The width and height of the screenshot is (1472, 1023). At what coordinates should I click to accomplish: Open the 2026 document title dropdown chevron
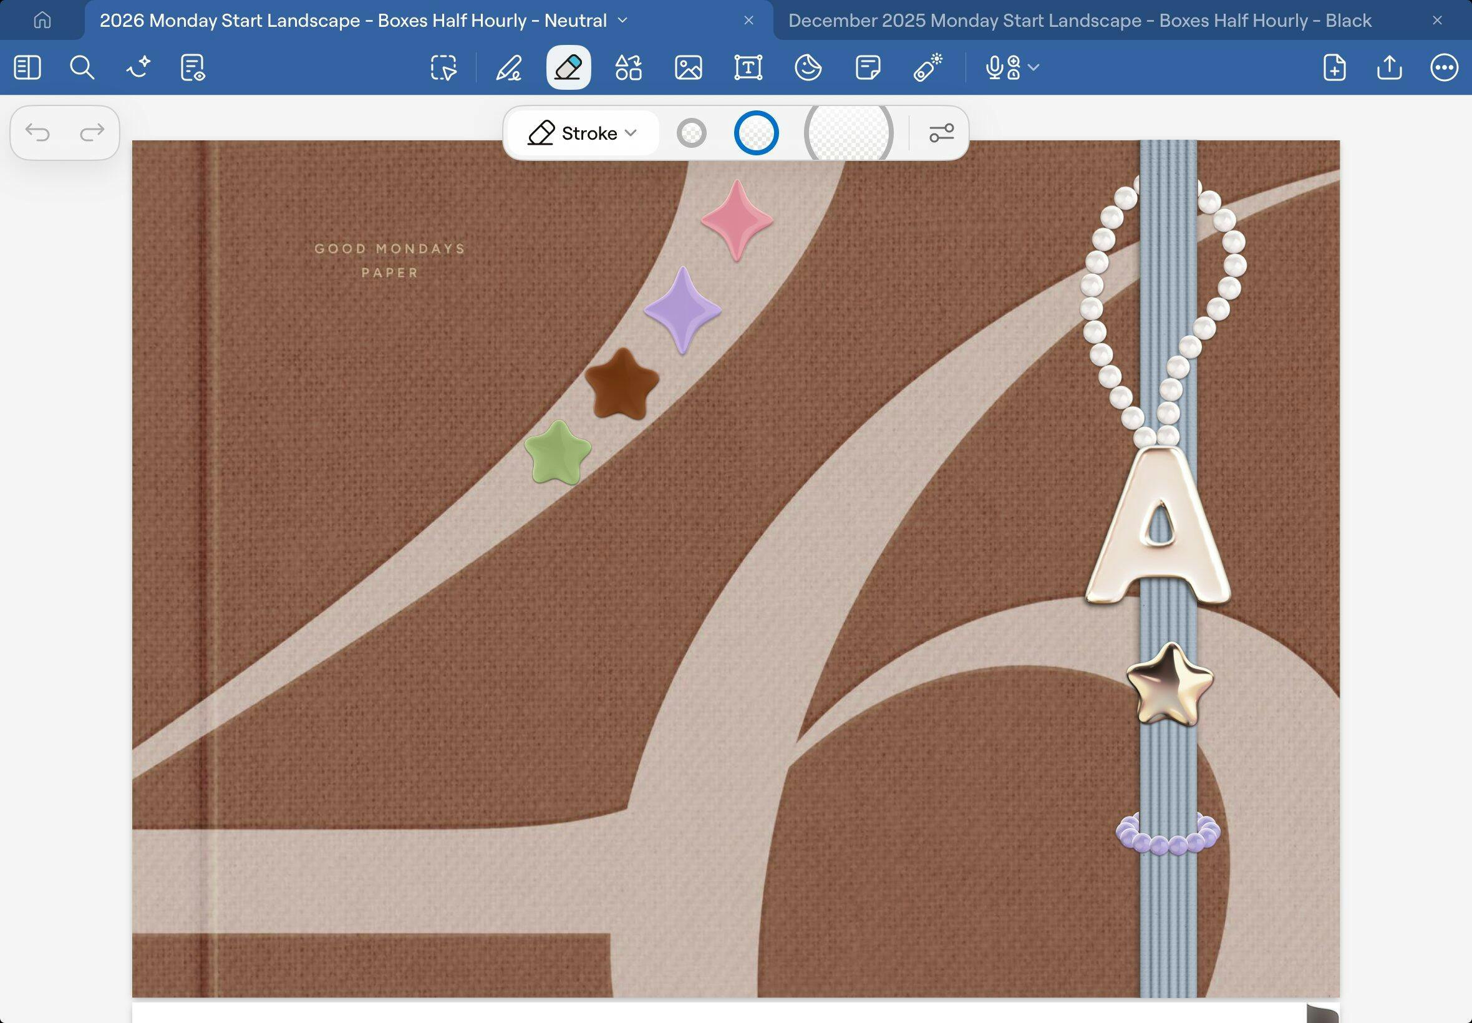[x=622, y=21]
